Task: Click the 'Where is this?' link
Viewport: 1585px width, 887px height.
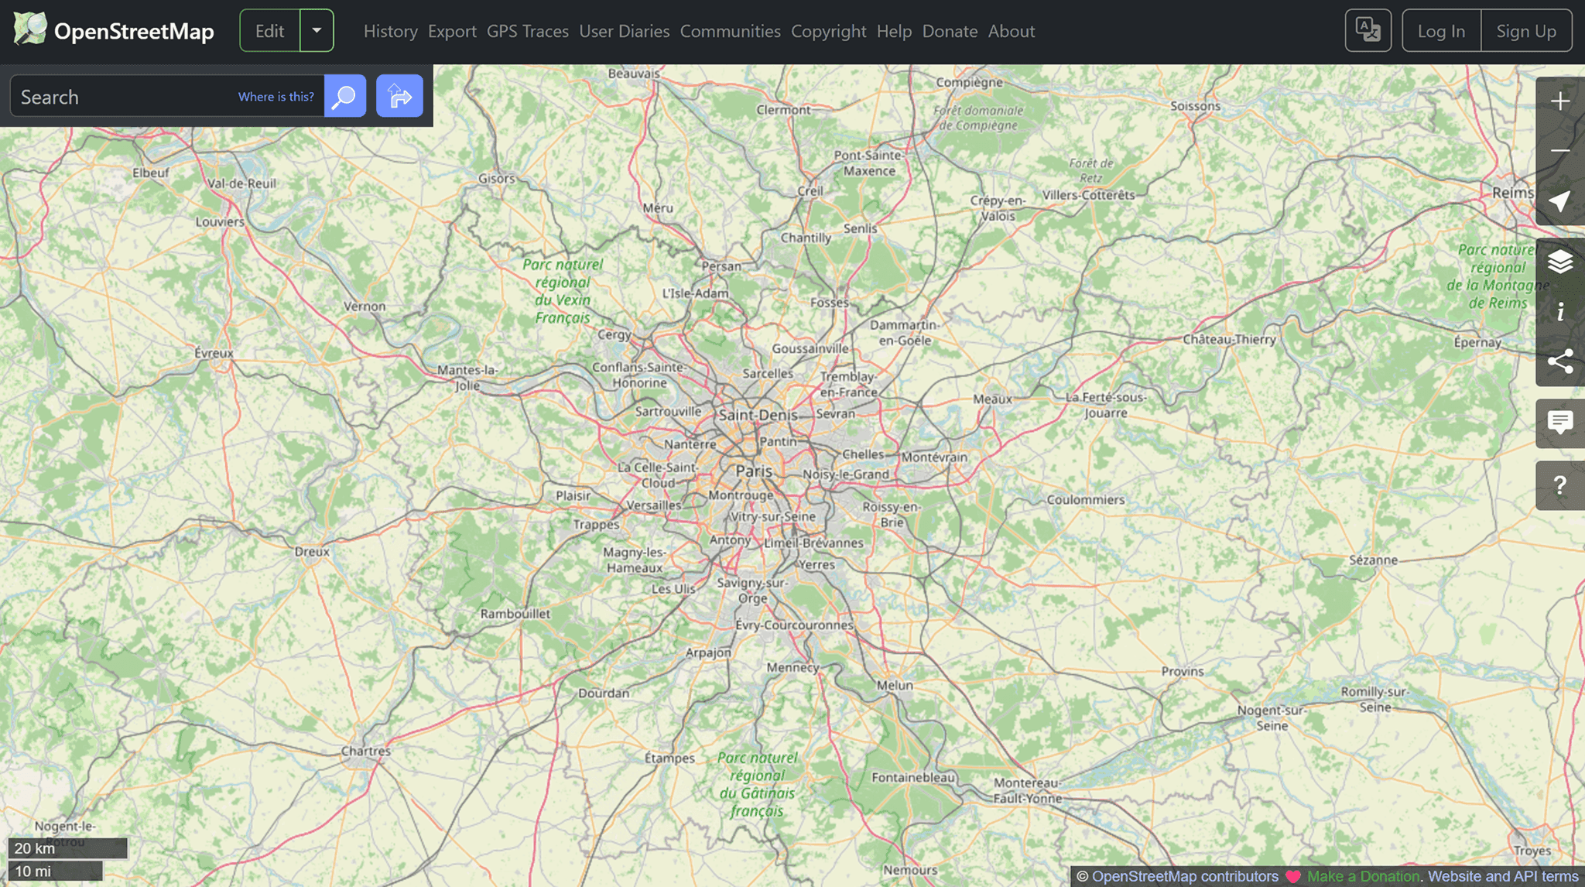Action: coord(276,97)
